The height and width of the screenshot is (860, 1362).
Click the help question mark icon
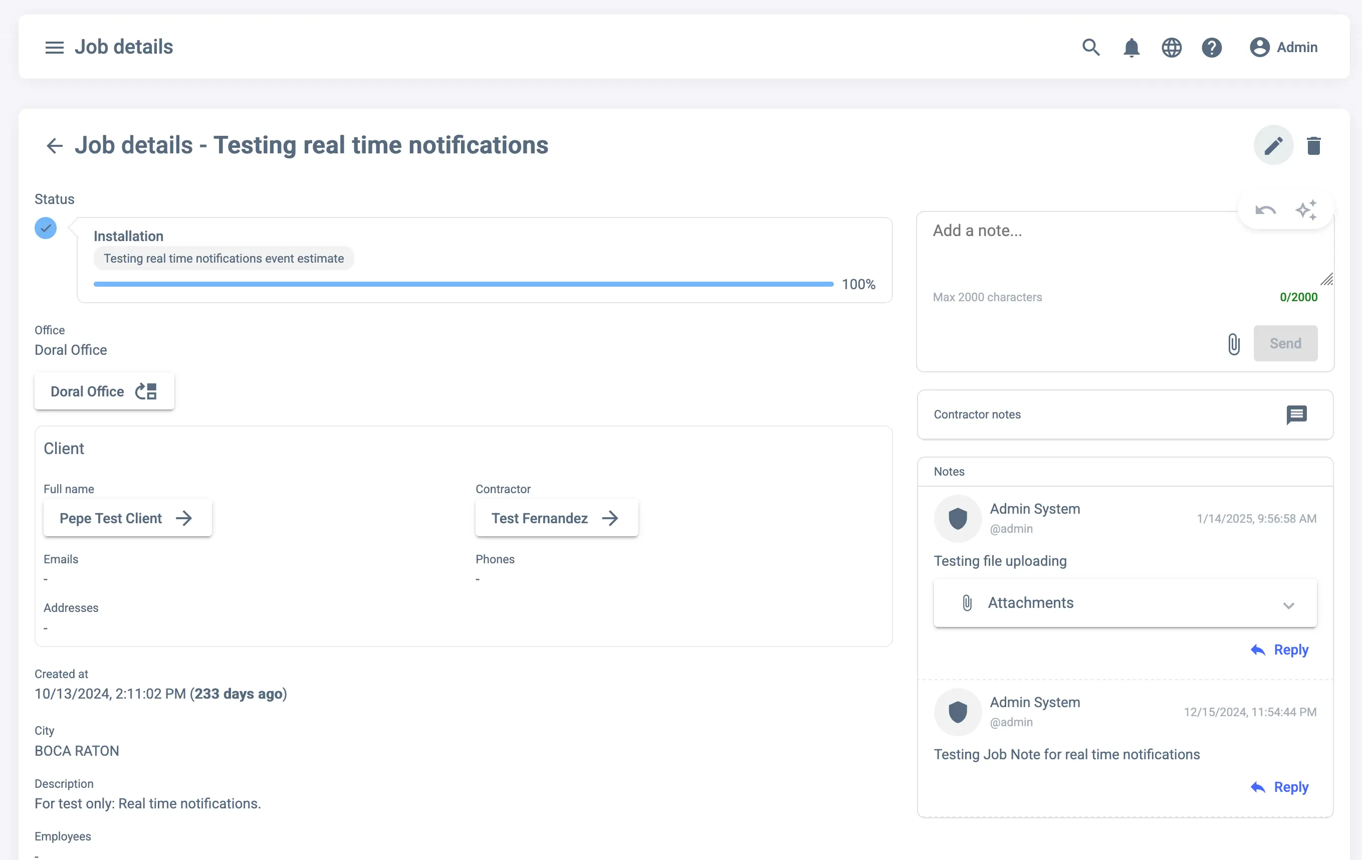1212,47
